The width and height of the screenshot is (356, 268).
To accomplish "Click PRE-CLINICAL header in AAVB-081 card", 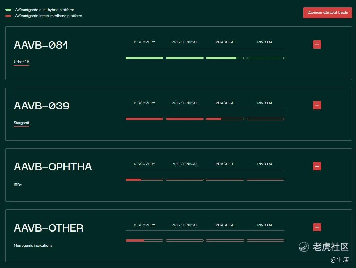I will [x=185, y=42].
